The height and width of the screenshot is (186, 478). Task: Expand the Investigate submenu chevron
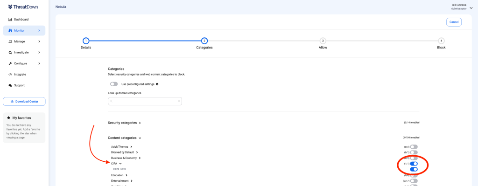pyautogui.click(x=39, y=52)
